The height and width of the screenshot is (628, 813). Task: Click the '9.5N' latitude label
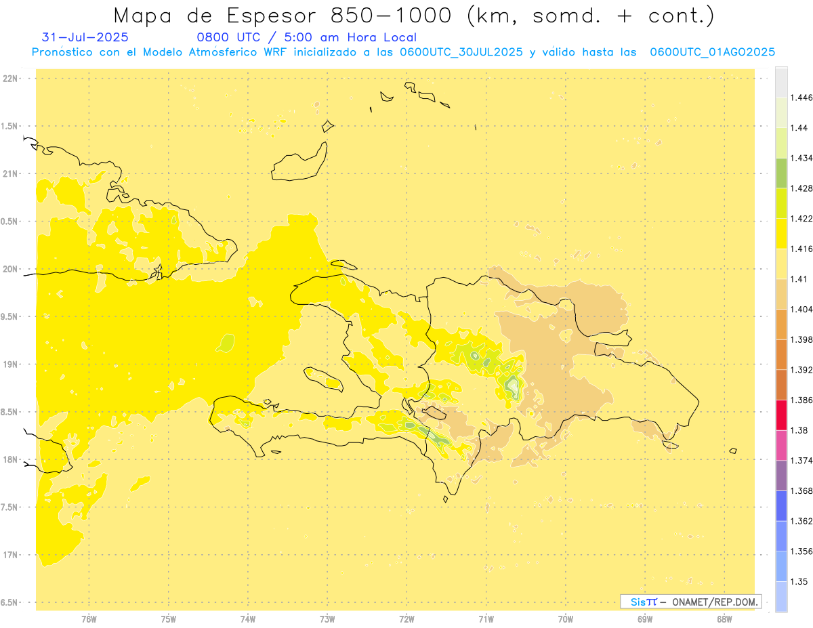[10, 317]
